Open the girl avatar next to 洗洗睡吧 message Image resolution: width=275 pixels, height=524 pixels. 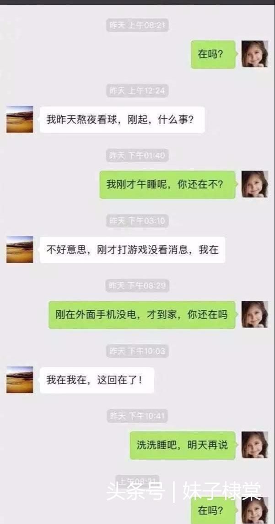click(x=255, y=445)
